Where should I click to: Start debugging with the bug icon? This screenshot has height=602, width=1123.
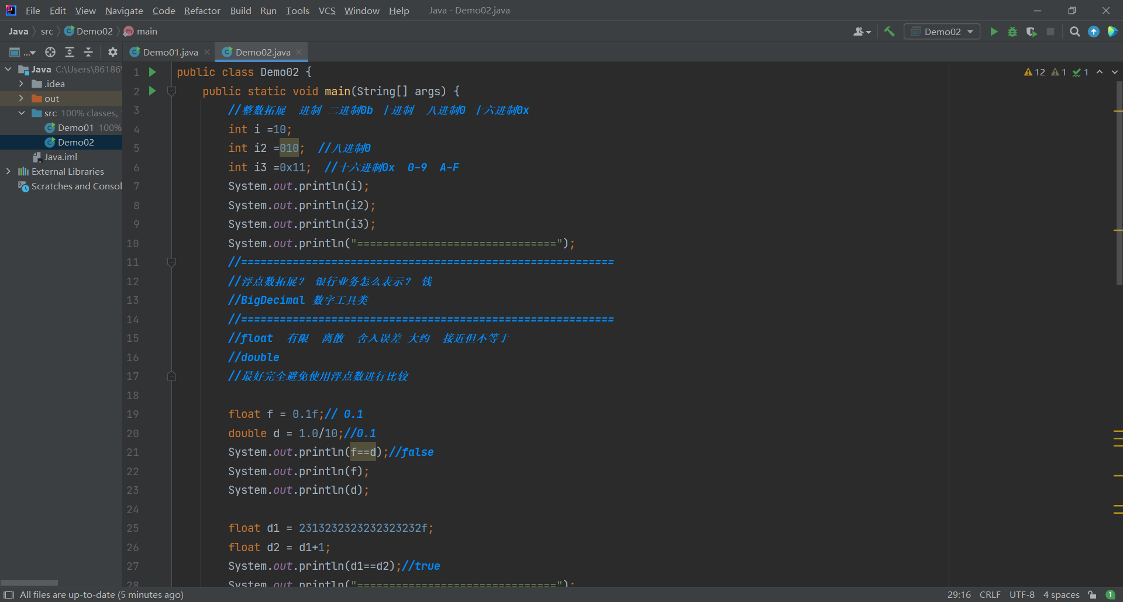point(1012,32)
